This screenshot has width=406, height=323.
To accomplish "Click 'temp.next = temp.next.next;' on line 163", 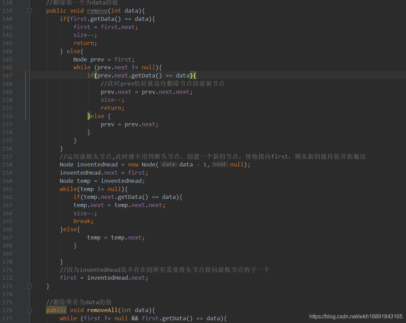I will click(119, 205).
